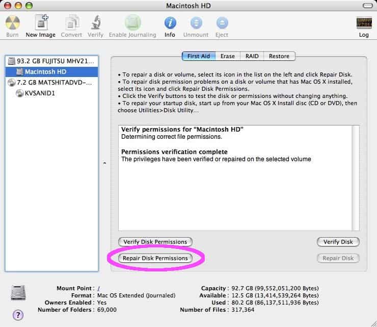This screenshot has width=377, height=327.
Task: Click the Verify microscope icon
Action: pyautogui.click(x=95, y=23)
